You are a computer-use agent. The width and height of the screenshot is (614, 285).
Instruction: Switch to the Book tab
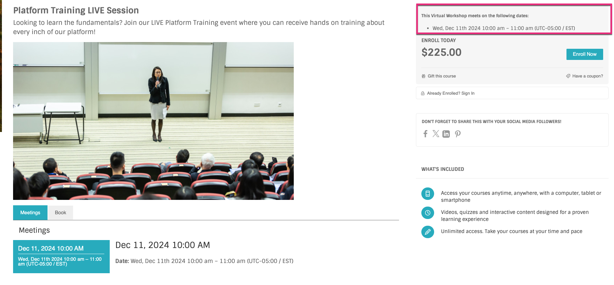[60, 213]
